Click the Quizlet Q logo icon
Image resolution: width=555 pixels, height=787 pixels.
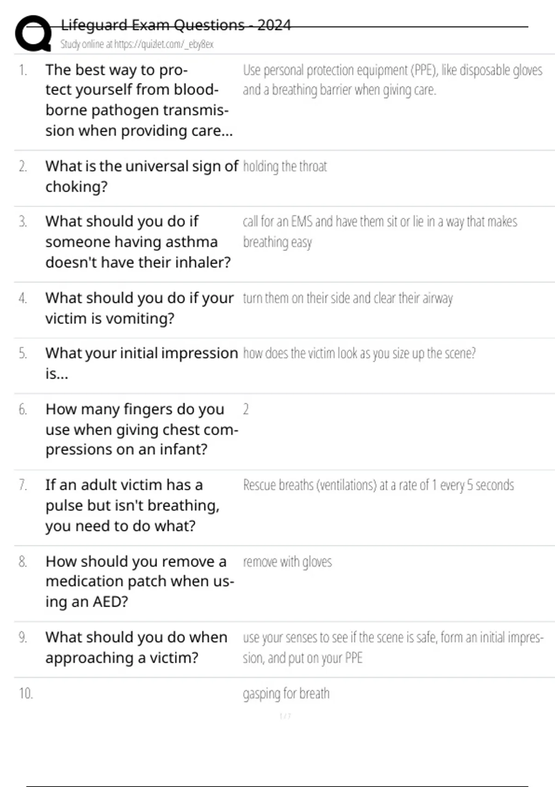pos(33,33)
